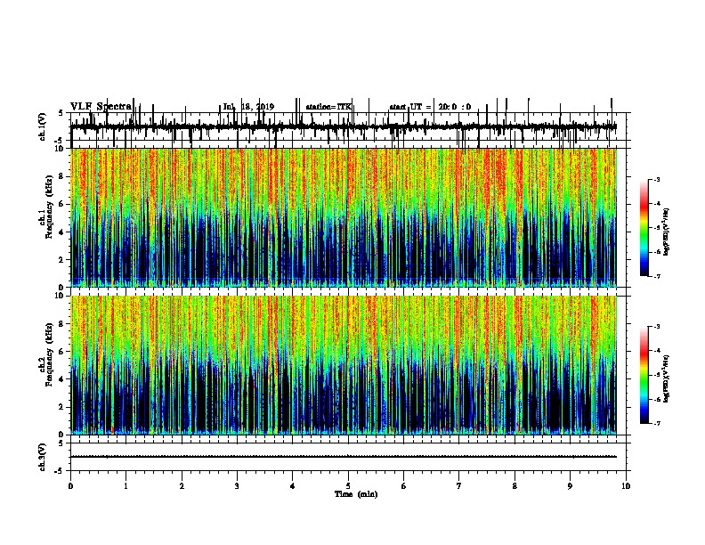Select the 'Jul. 18, 2019' date label

pos(248,107)
